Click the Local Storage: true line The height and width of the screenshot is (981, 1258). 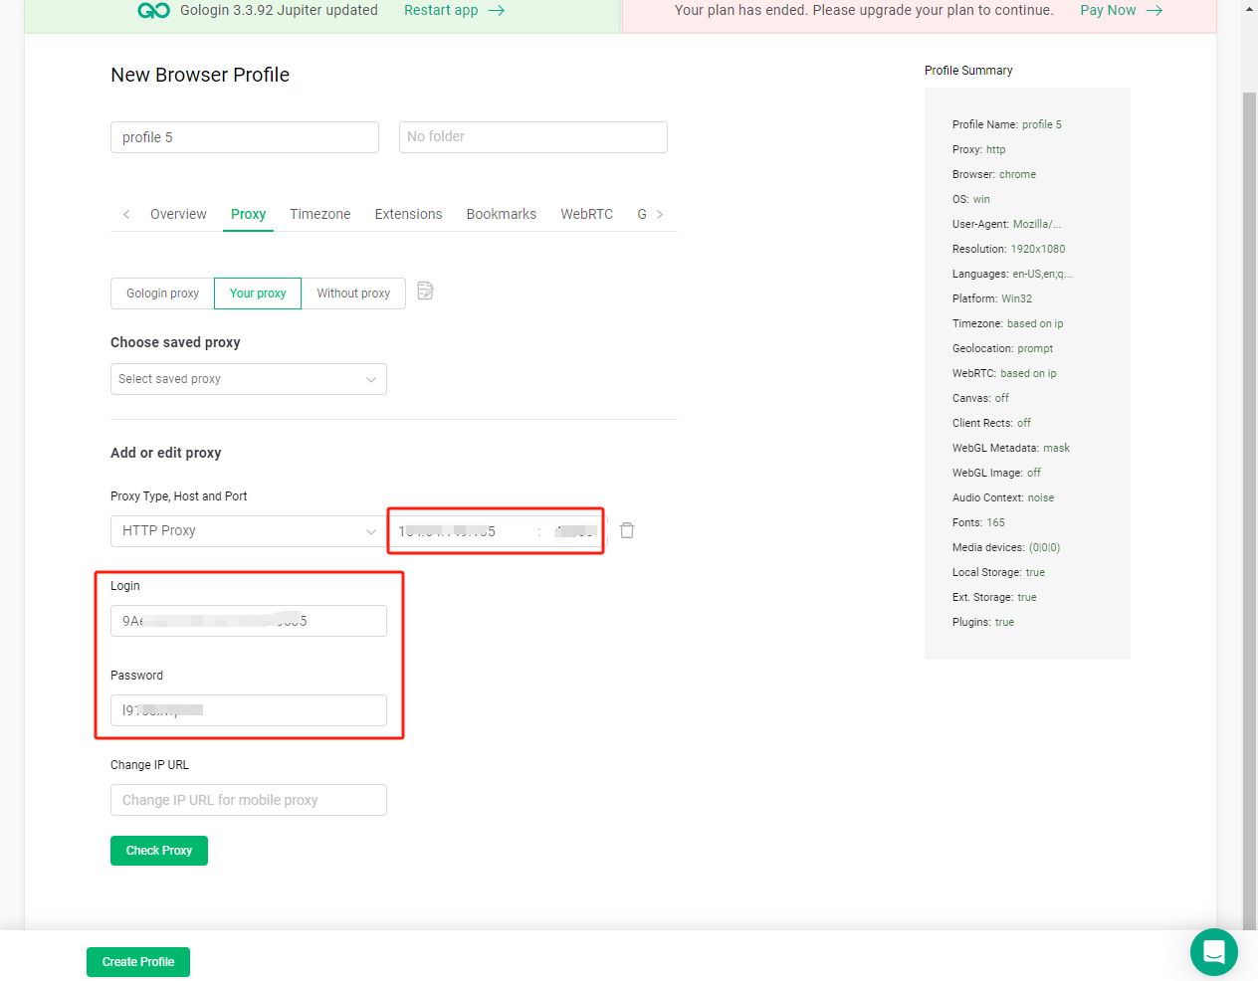pyautogui.click(x=999, y=572)
